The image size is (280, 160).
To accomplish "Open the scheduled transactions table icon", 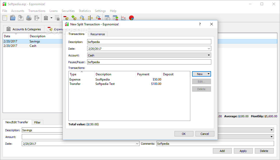I will (107, 18).
